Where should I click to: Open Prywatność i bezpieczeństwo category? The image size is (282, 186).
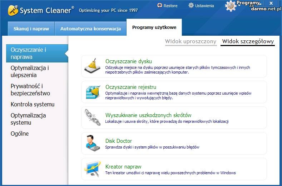pos(30,90)
